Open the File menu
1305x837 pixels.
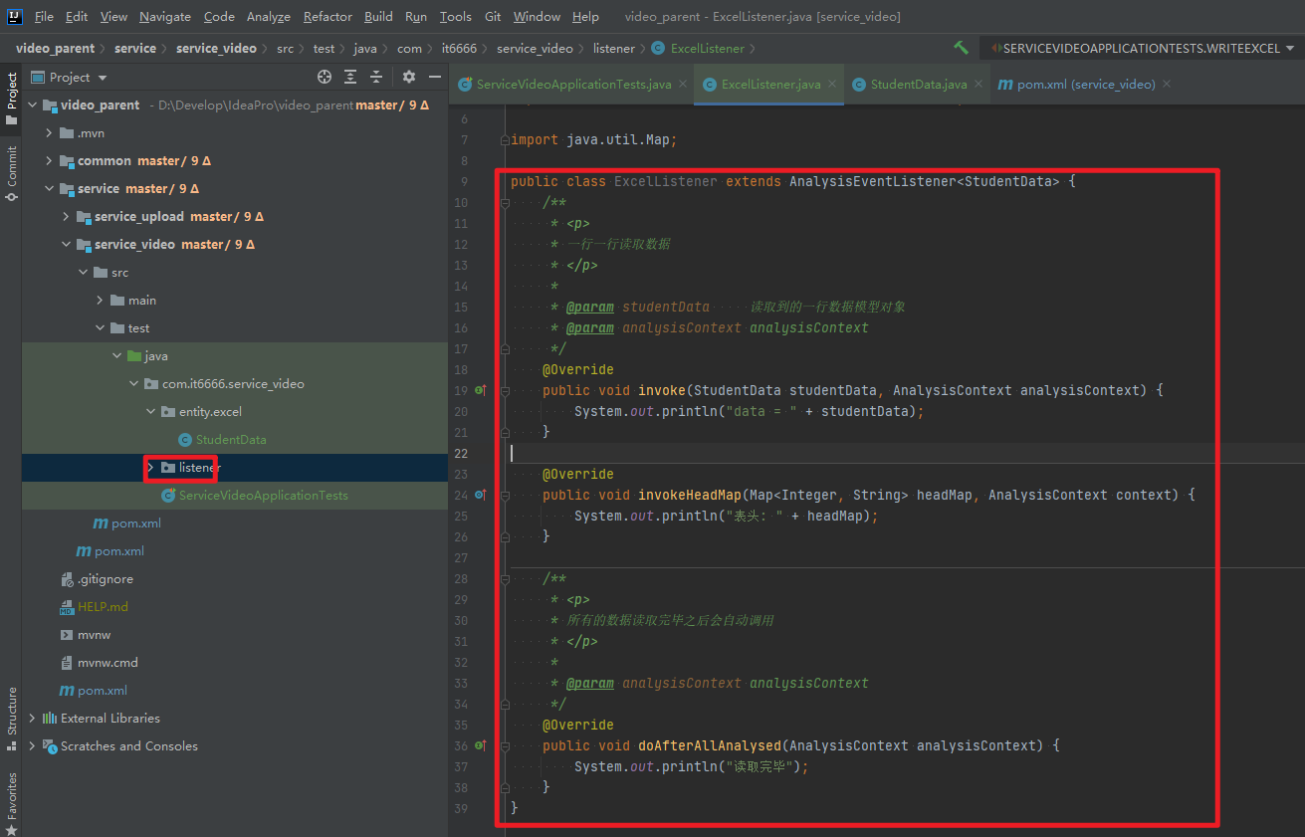[44, 16]
